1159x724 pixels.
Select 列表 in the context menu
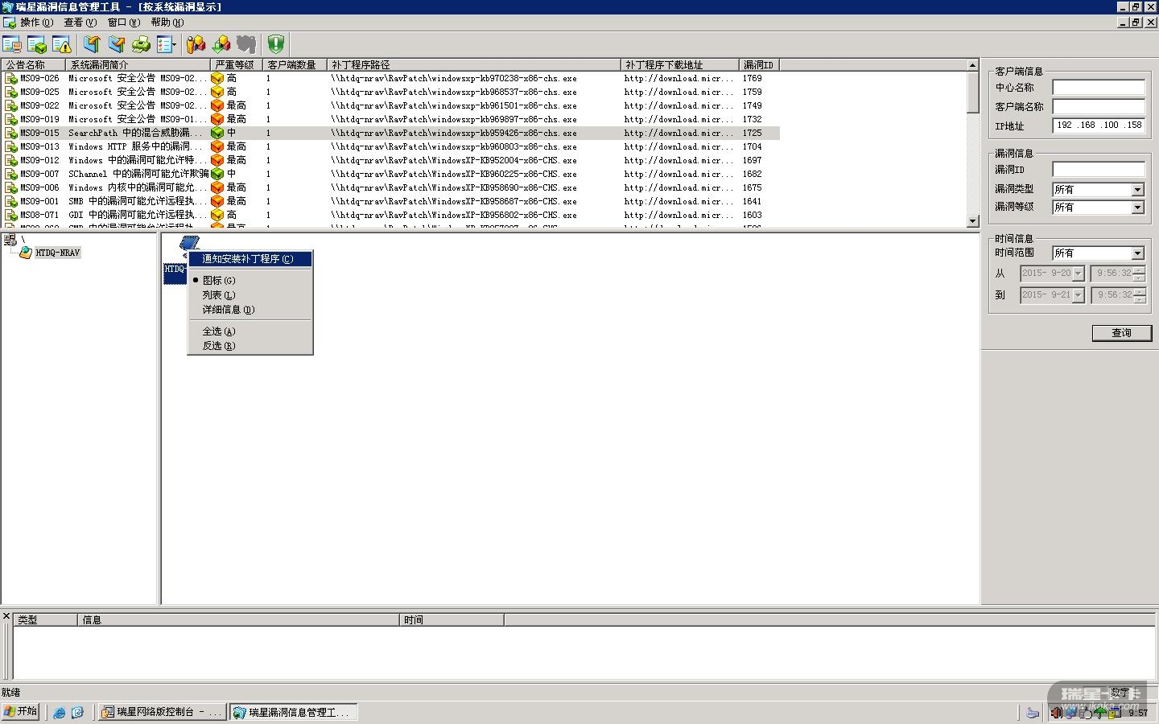tap(250, 295)
